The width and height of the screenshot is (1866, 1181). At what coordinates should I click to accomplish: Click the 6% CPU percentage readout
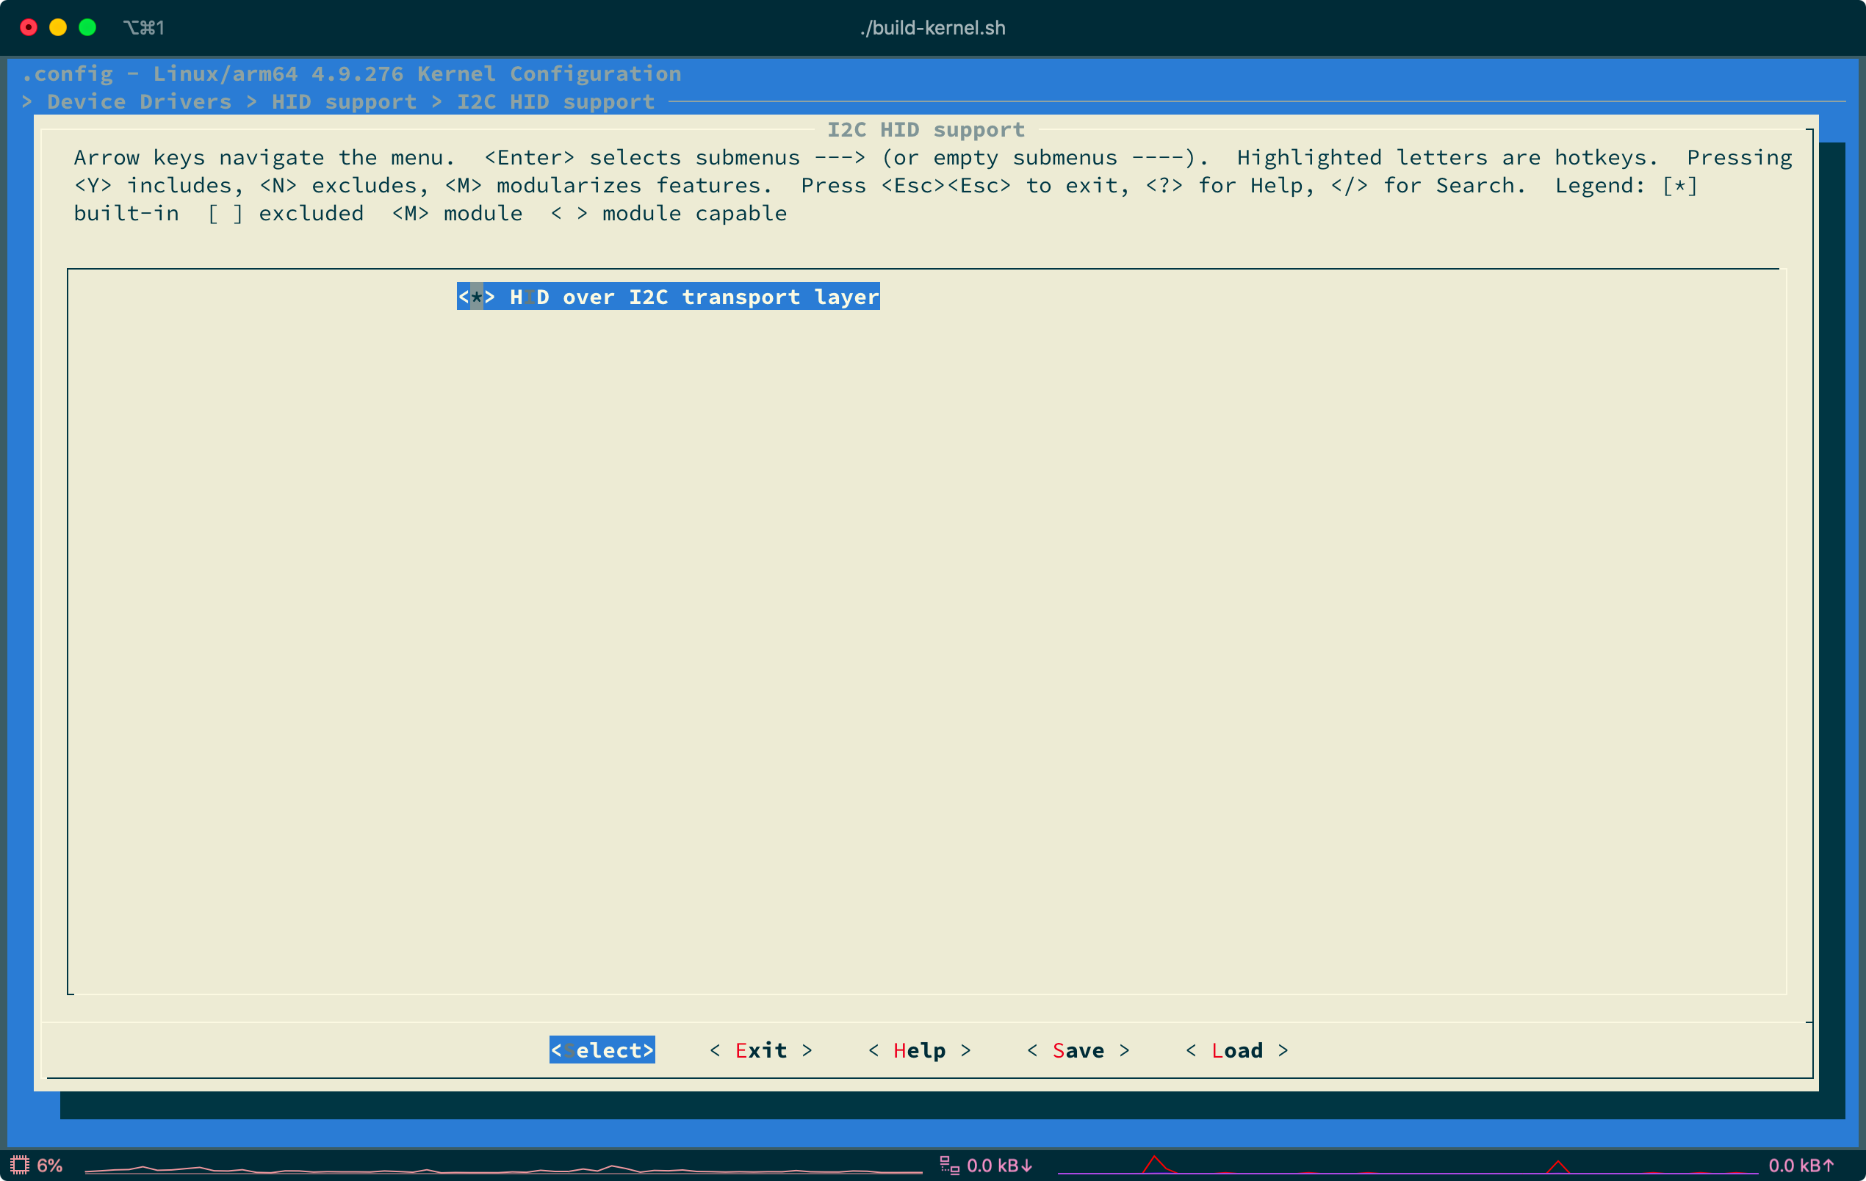pyautogui.click(x=50, y=1164)
